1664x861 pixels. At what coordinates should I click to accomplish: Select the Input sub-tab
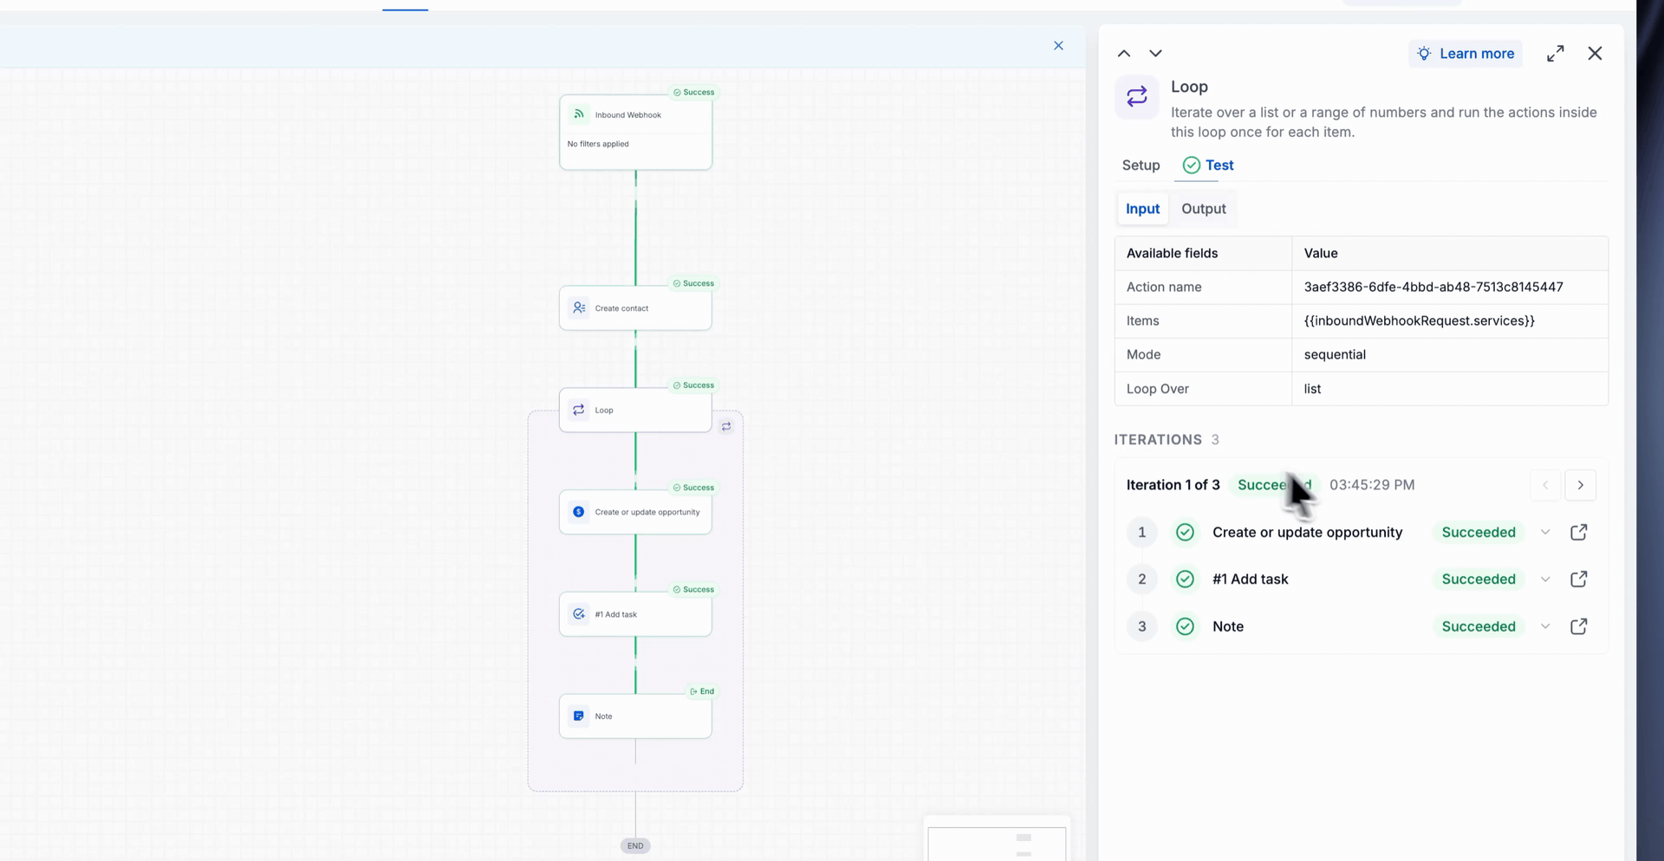pyautogui.click(x=1142, y=209)
